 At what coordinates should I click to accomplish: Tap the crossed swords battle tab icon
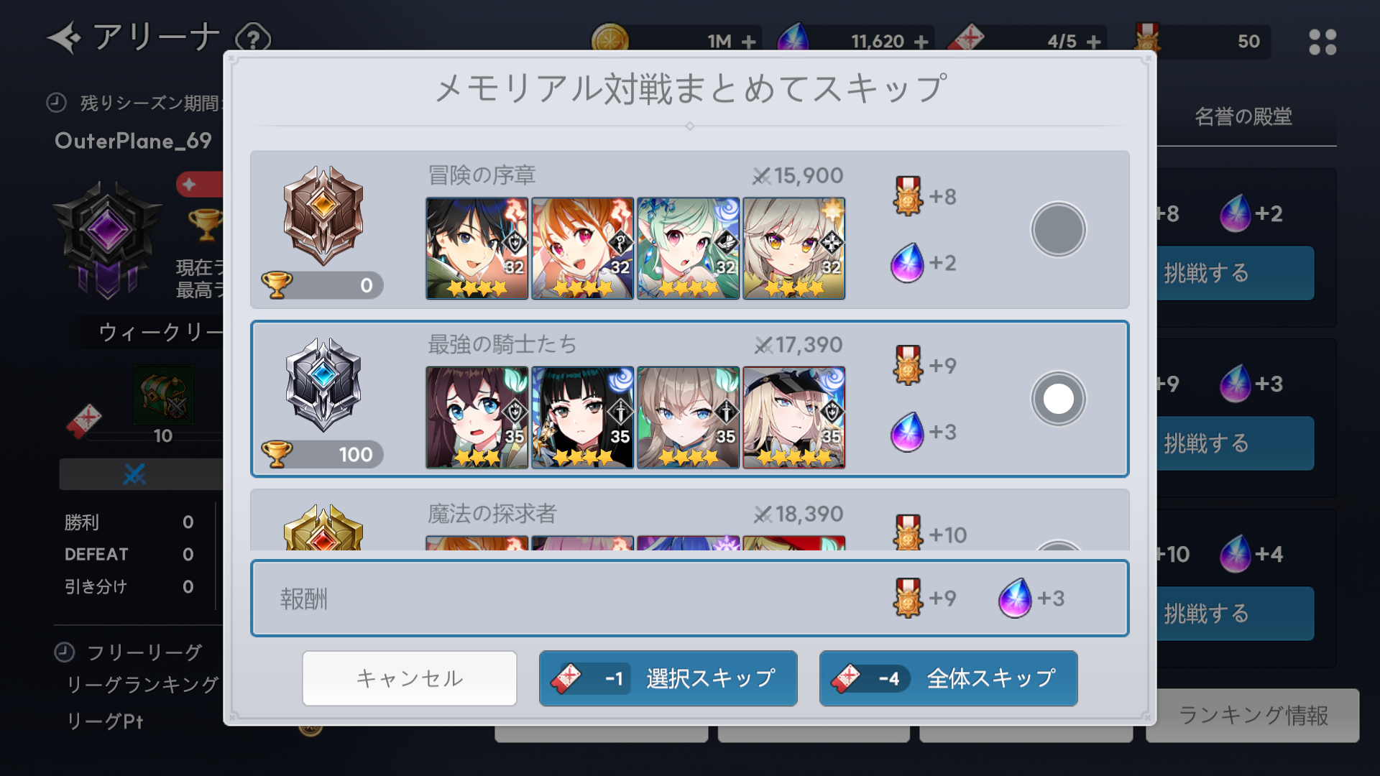[x=135, y=474]
